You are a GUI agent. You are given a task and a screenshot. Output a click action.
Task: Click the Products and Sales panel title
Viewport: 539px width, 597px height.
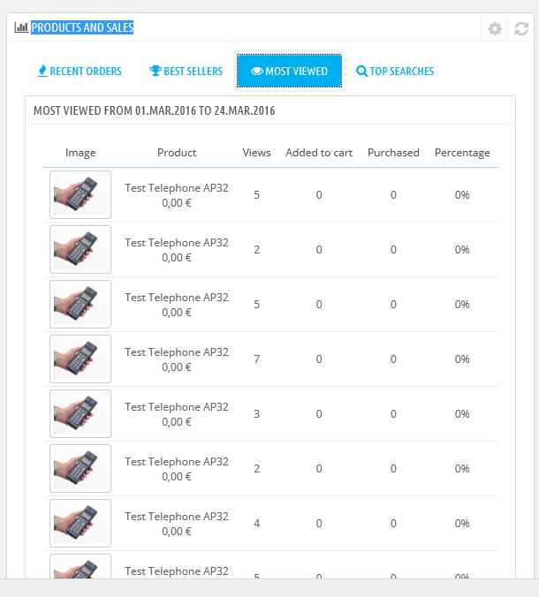click(82, 27)
